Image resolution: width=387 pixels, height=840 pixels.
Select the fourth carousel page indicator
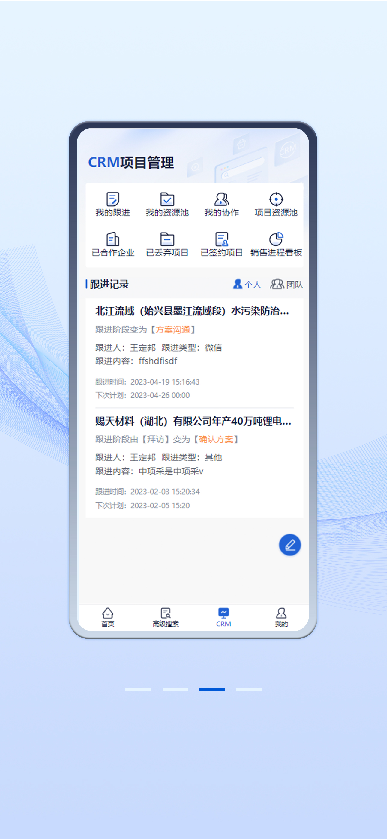249,689
